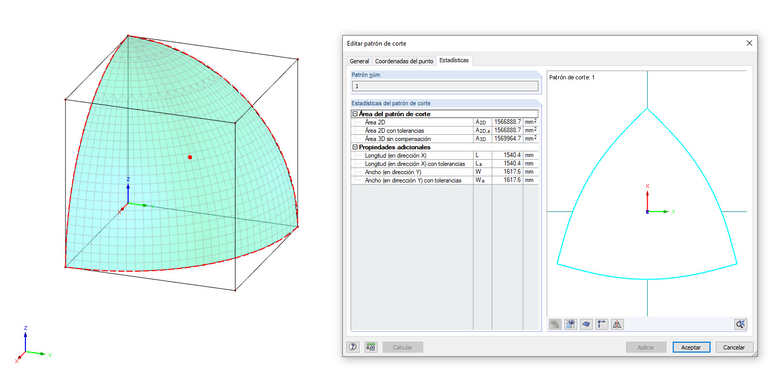778x378 pixels.
Task: Toggle the eye view icon in preview toolbar
Action: click(x=571, y=325)
